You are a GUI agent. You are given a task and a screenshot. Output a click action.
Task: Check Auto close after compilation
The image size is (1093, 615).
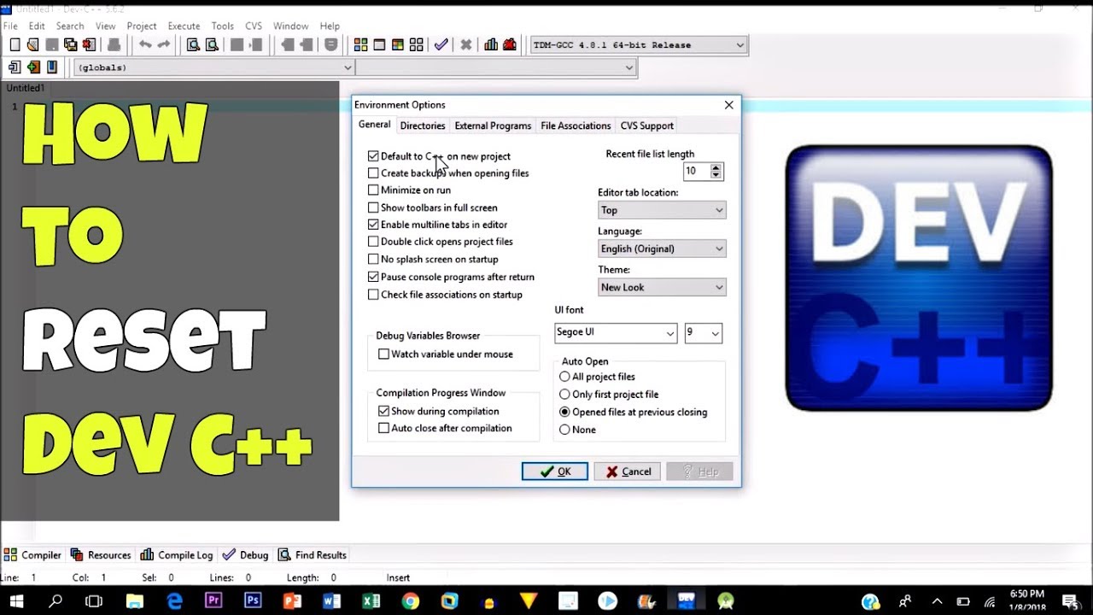(x=383, y=428)
